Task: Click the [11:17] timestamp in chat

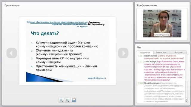Action: [x=141, y=56]
